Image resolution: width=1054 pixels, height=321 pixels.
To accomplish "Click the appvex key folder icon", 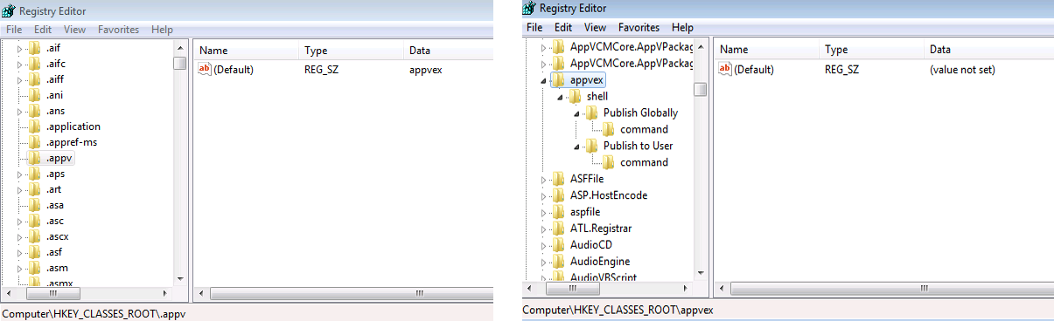I will point(558,79).
